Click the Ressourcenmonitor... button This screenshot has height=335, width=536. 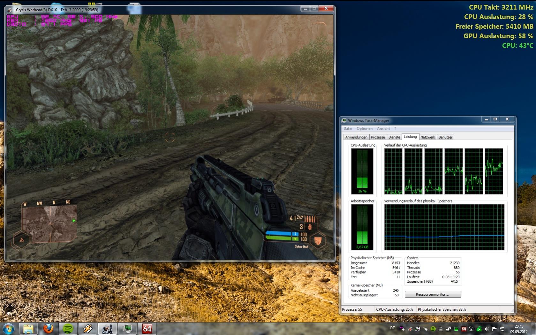tap(433, 294)
